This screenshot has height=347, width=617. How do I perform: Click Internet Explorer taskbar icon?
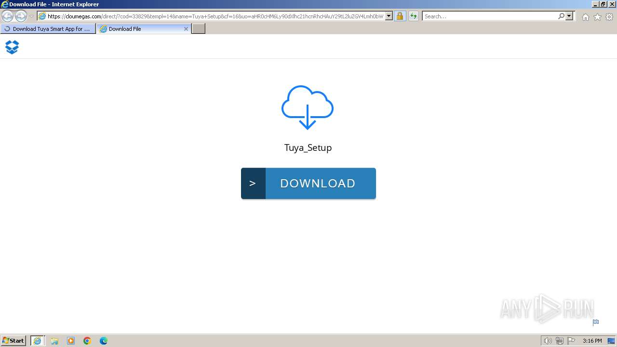[x=38, y=340]
